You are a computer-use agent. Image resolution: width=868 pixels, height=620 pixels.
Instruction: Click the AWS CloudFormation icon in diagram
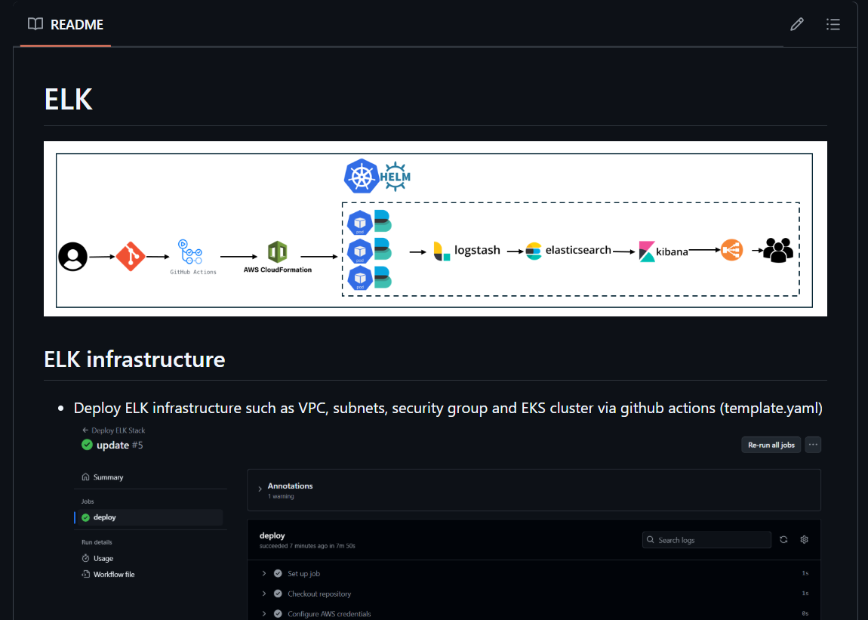(277, 253)
